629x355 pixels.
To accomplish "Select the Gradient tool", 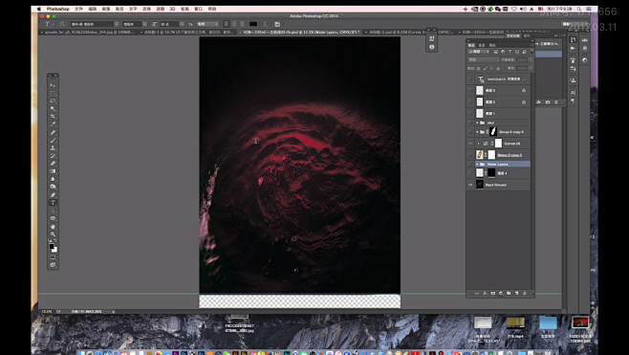I will tap(53, 171).
